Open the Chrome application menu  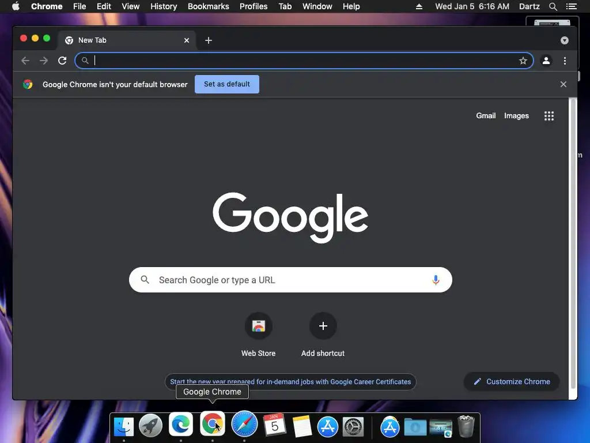pyautogui.click(x=47, y=6)
